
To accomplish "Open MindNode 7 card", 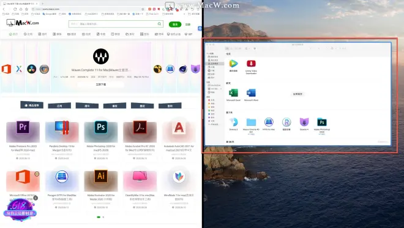I will tap(179, 189).
